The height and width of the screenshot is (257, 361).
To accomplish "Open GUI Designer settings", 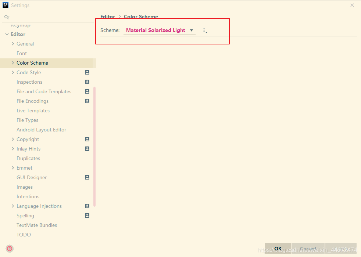I will tap(32, 177).
